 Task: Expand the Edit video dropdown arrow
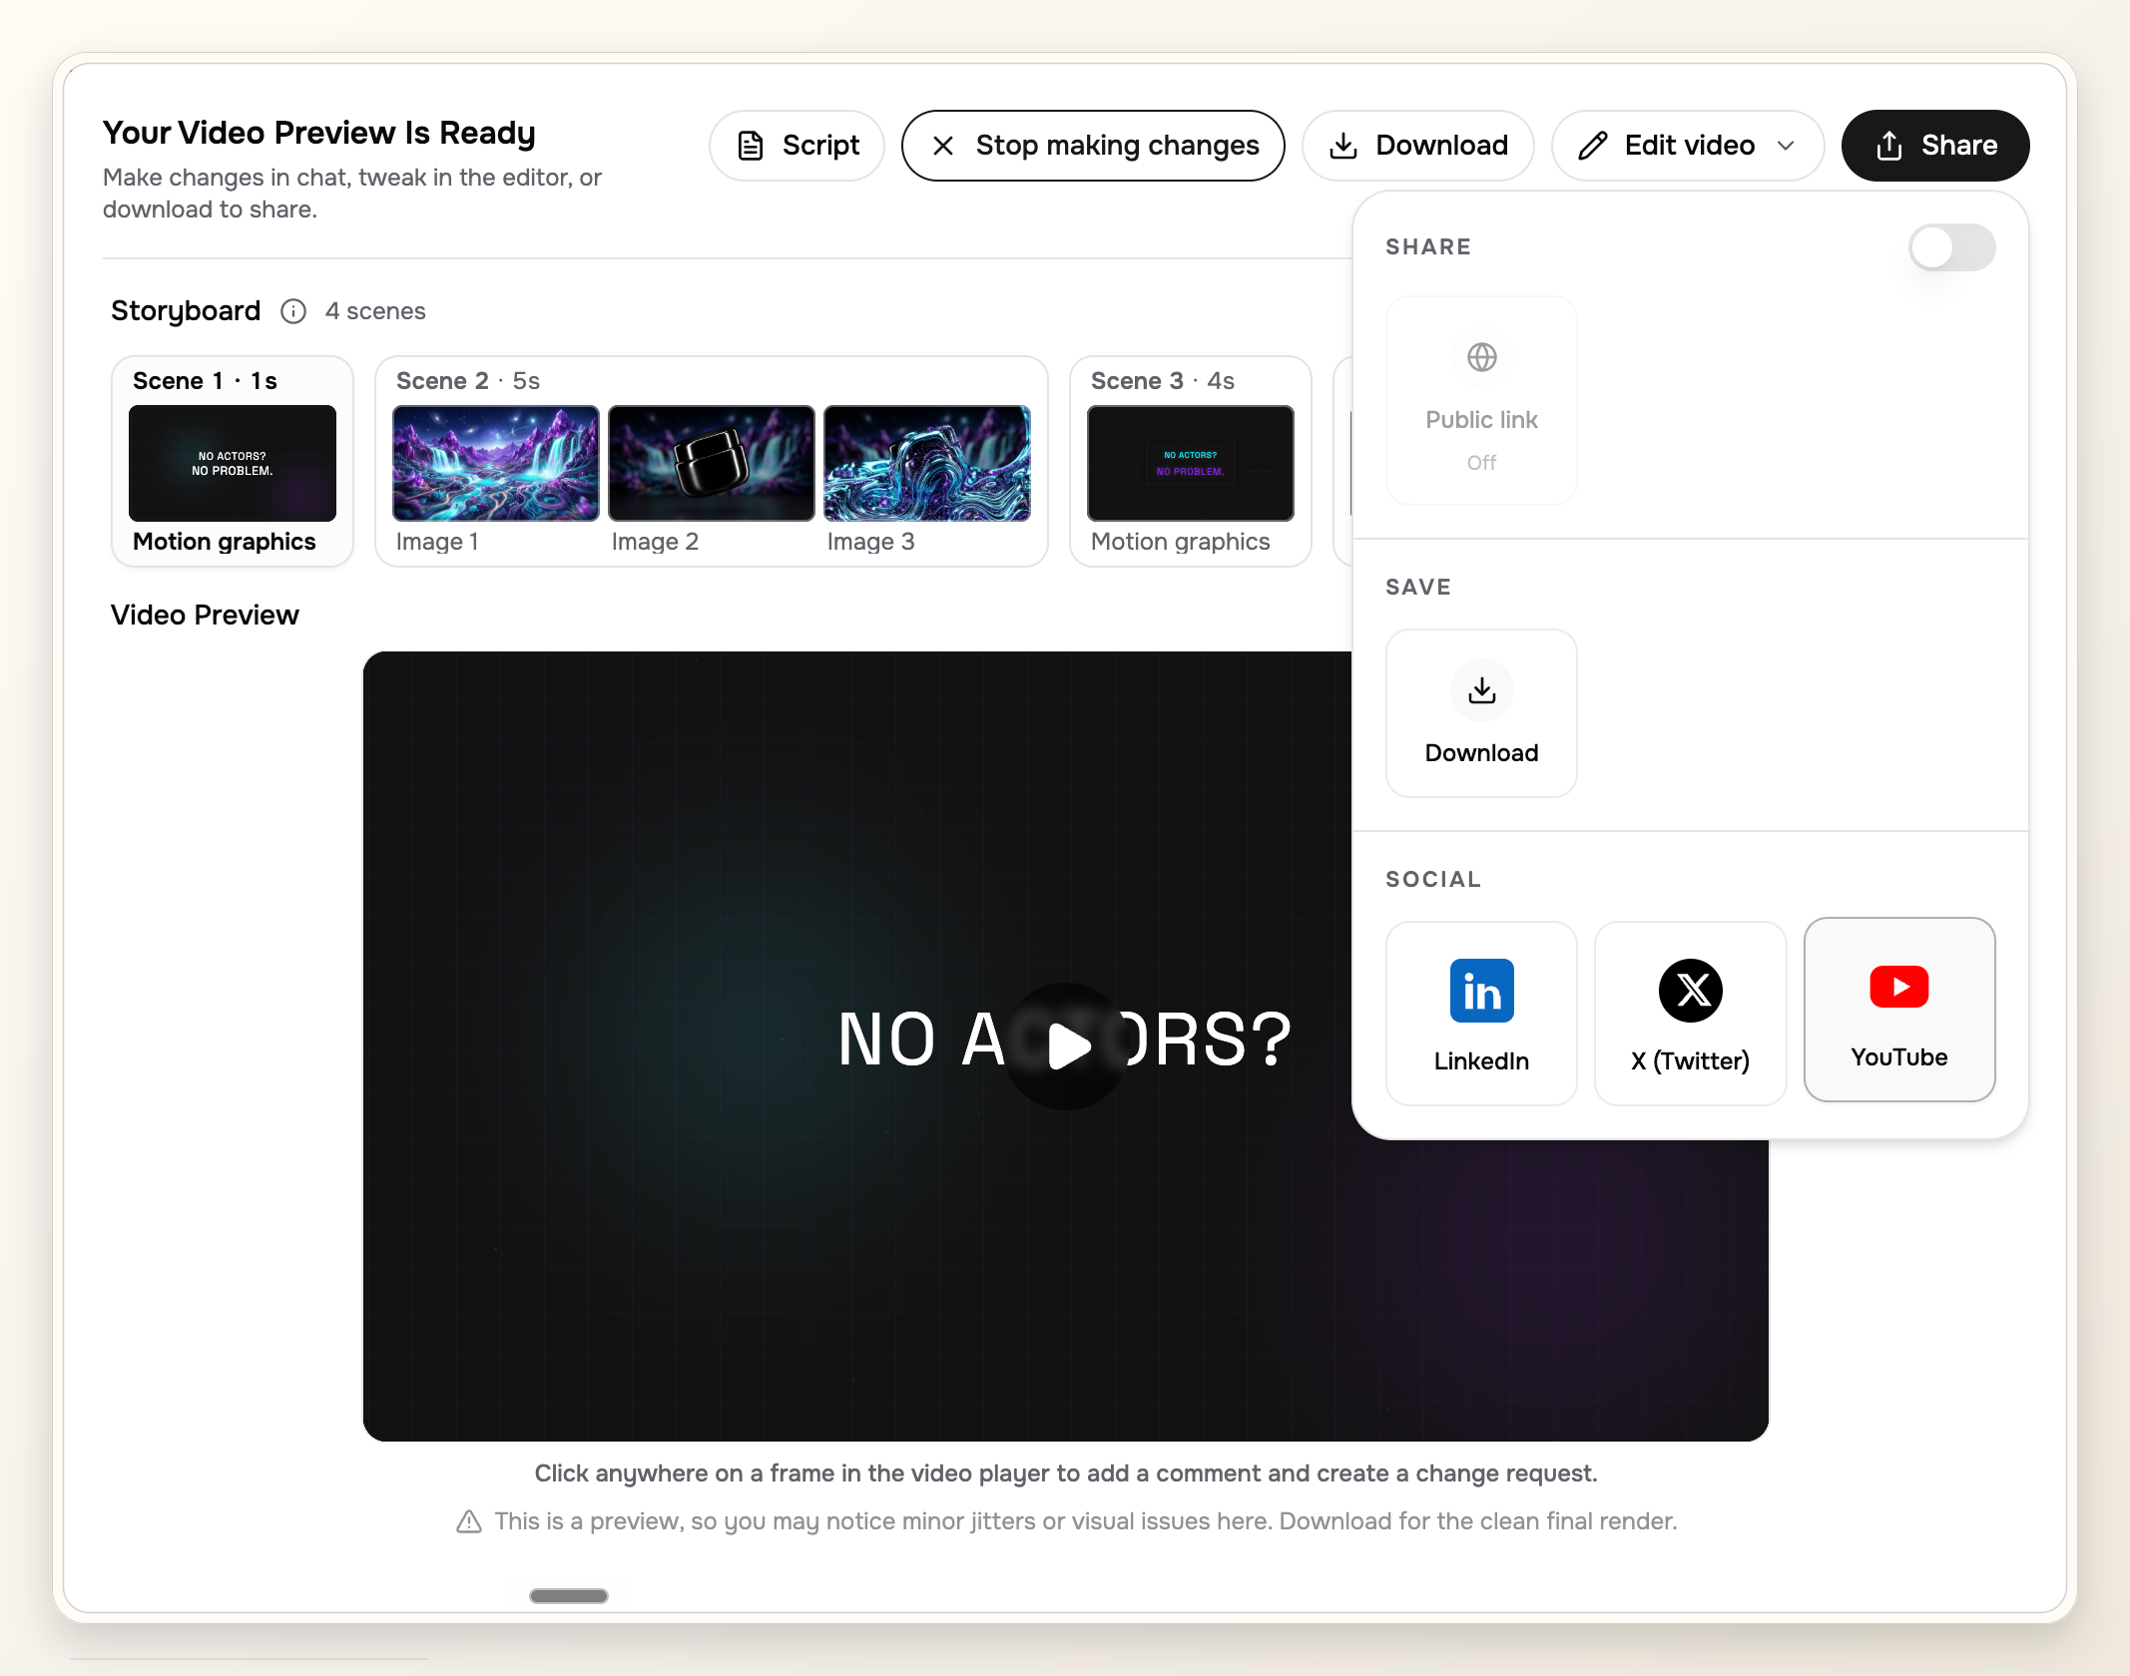point(1786,146)
